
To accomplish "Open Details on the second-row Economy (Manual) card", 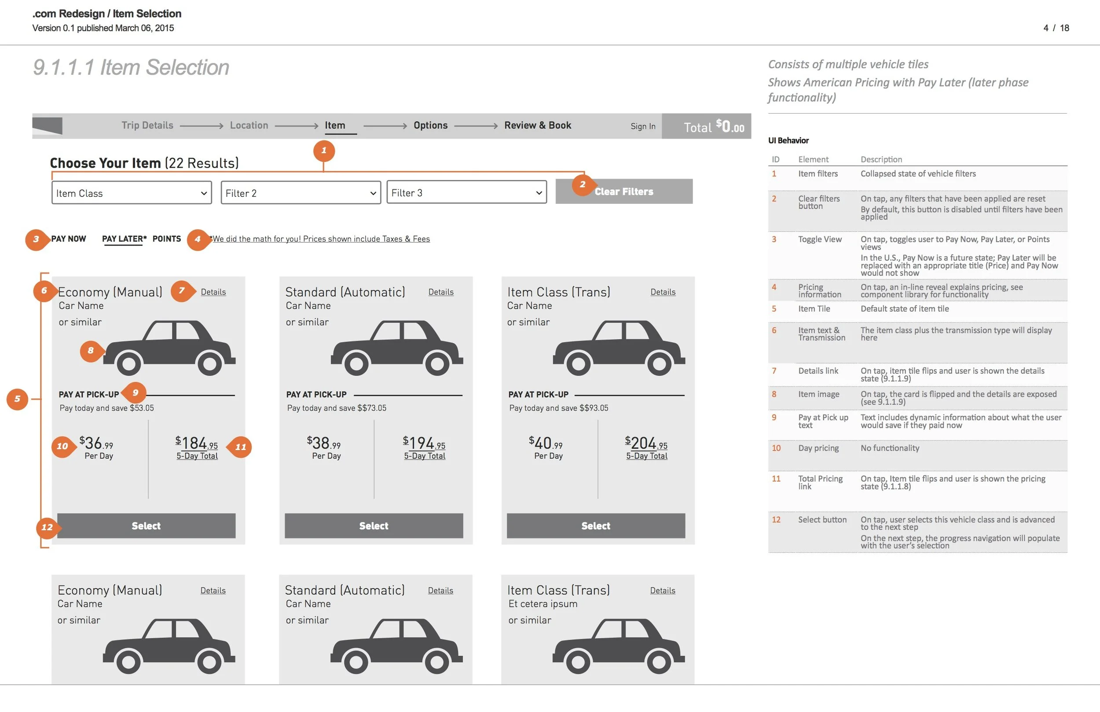I will point(213,591).
